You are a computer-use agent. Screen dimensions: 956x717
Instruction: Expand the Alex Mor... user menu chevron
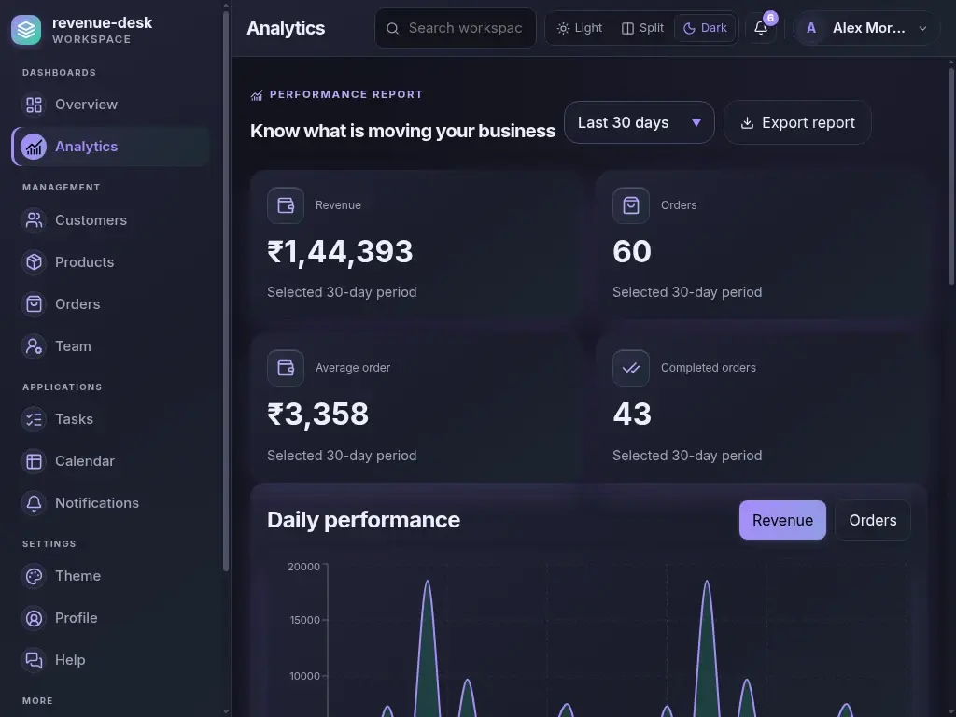point(923,29)
